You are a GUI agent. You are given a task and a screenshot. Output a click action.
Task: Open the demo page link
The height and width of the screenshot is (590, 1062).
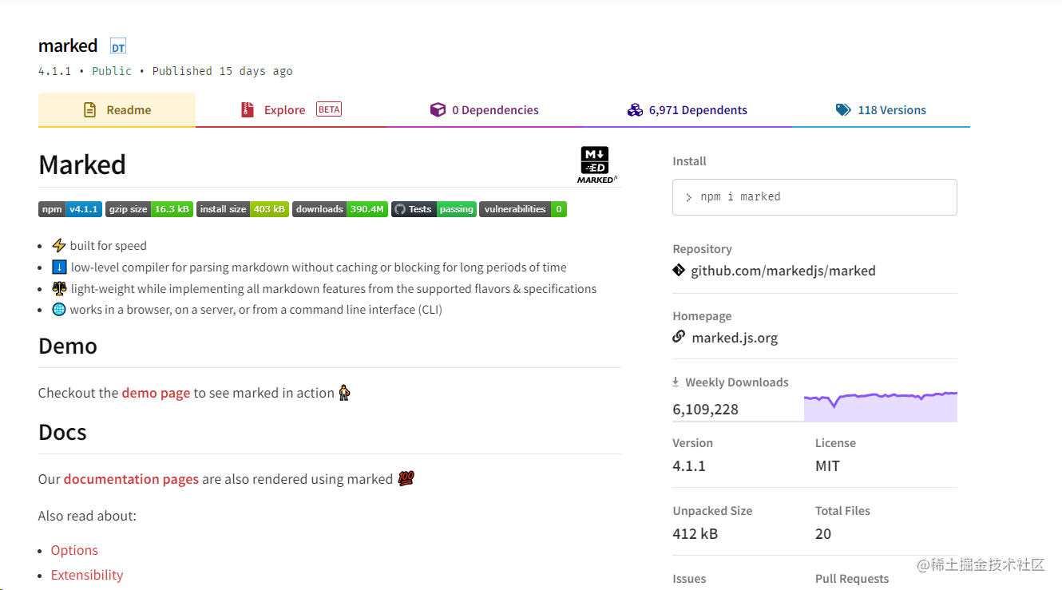click(x=156, y=393)
